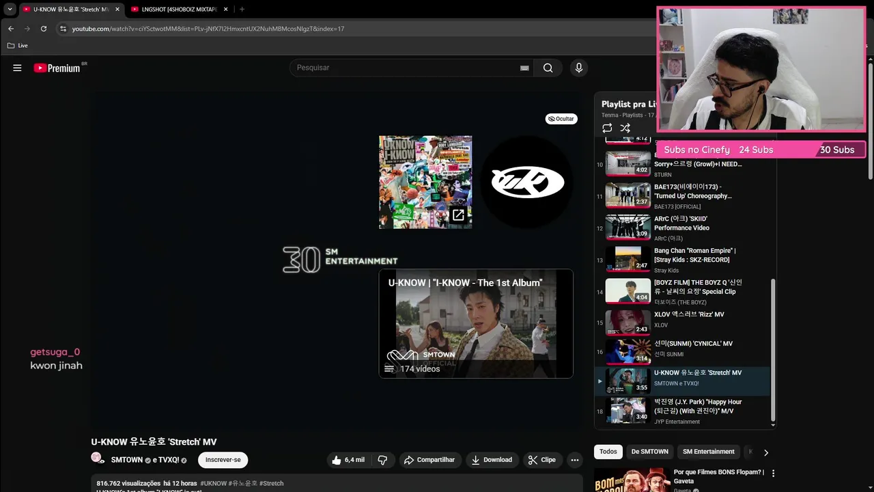The width and height of the screenshot is (874, 492).
Task: Click the browser forward arrow
Action: (27, 29)
